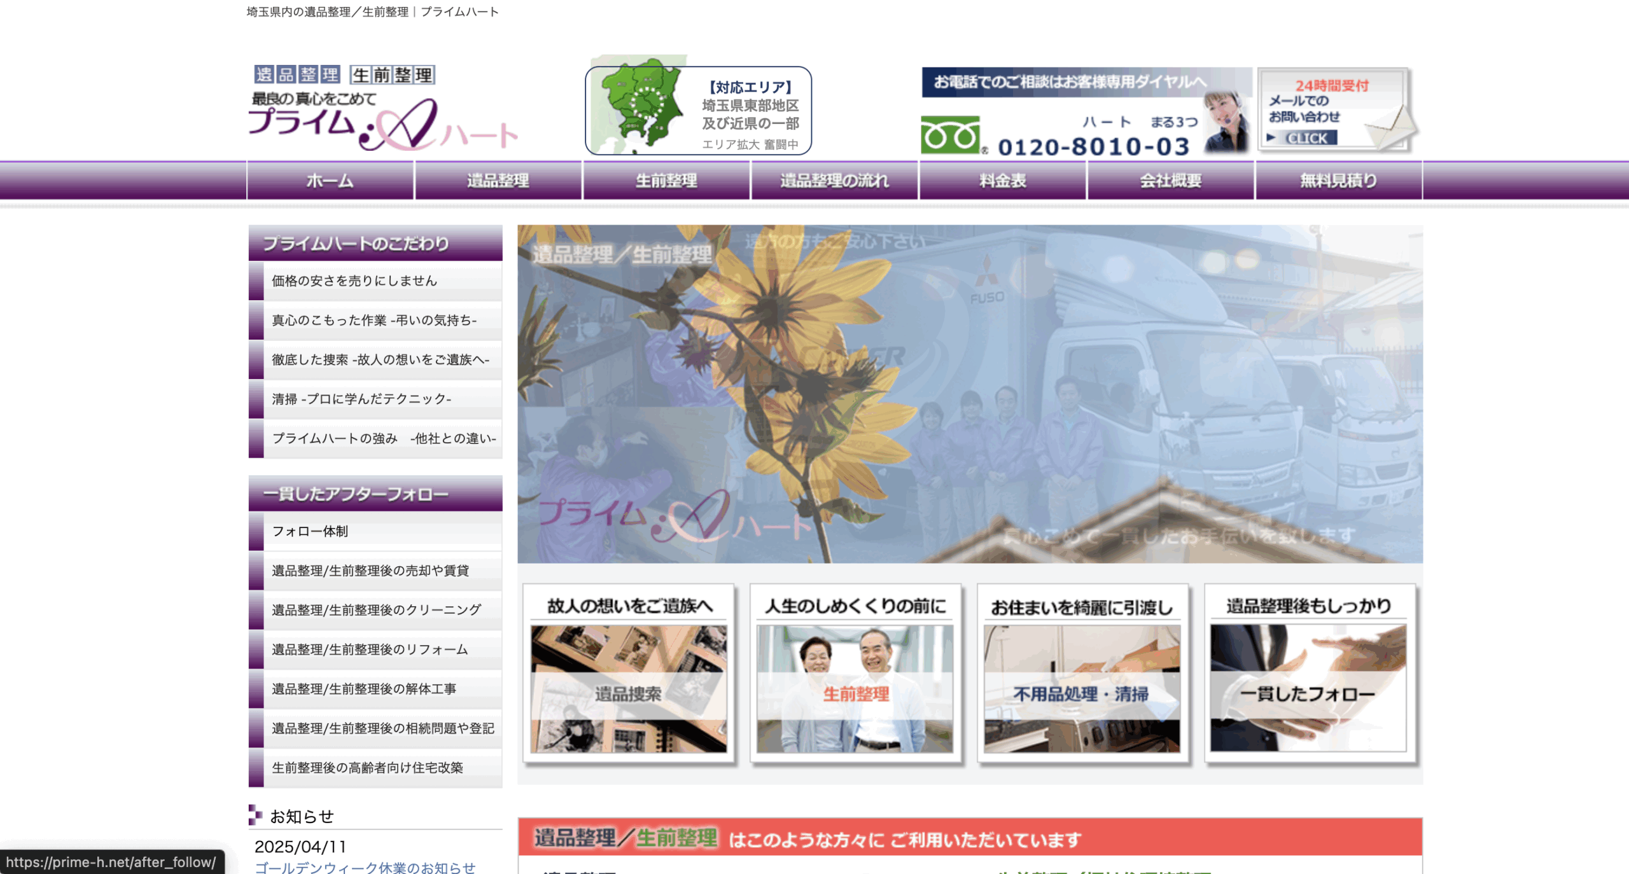Open the 生前整理 elderly couple thumbnail
This screenshot has height=874, width=1629.
(x=855, y=689)
